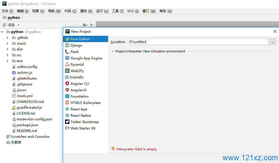Open the 文件 (F) menu
This screenshot has width=279, height=163.
point(7,11)
